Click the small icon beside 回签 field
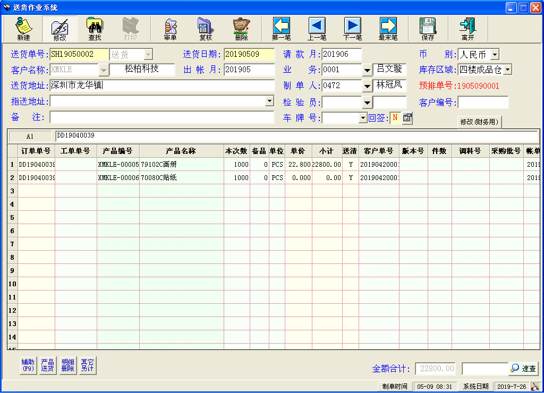The width and height of the screenshot is (544, 393). tap(407, 118)
